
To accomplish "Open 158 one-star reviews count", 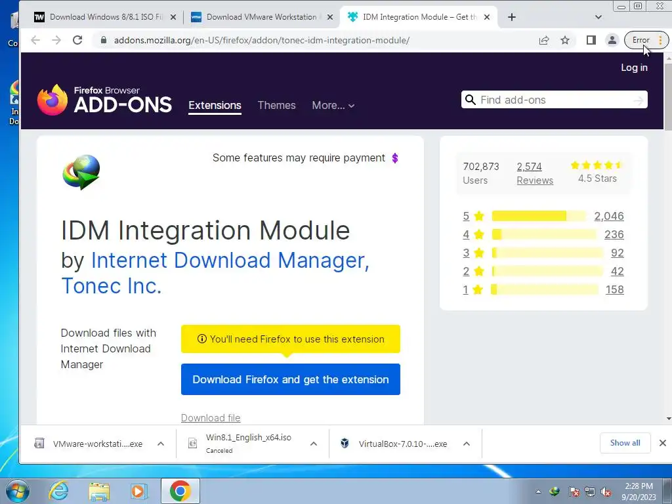I will 614,289.
